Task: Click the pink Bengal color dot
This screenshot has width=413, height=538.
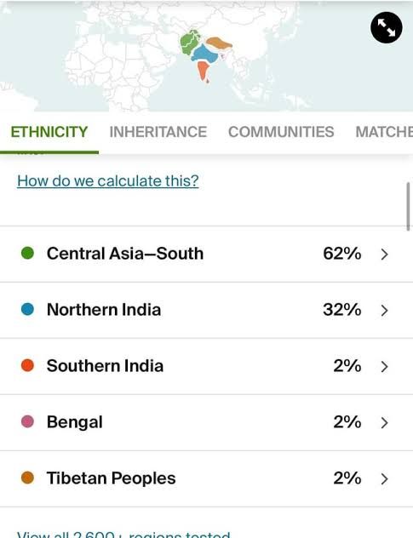Action: [27, 421]
